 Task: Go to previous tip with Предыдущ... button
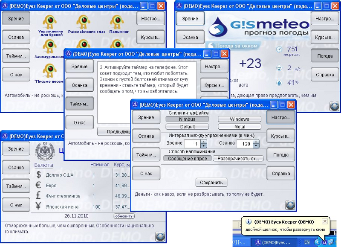tap(114, 131)
